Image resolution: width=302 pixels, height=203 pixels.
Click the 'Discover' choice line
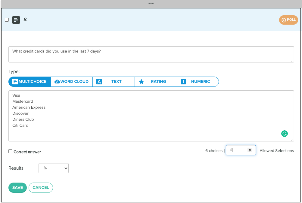(20, 113)
